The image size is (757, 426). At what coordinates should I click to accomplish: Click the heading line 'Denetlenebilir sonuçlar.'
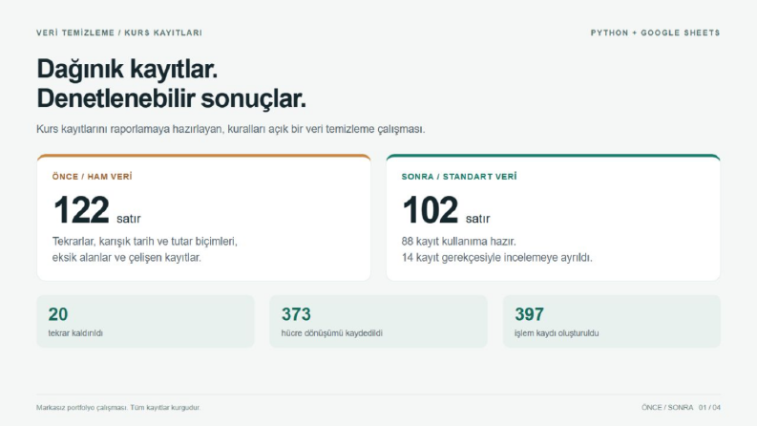pos(172,98)
